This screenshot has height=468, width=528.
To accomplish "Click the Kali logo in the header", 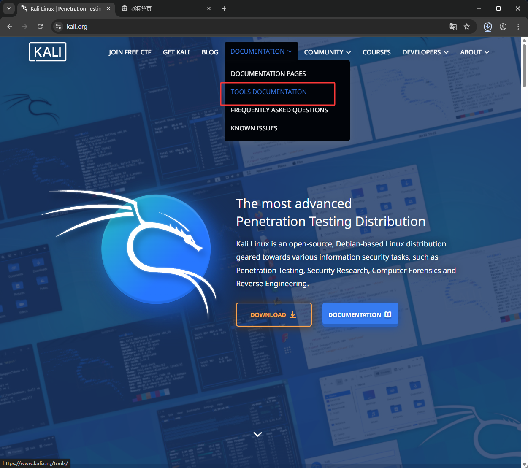I will (x=48, y=52).
